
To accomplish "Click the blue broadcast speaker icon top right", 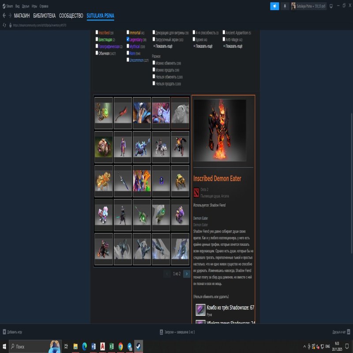I will 274,6.
